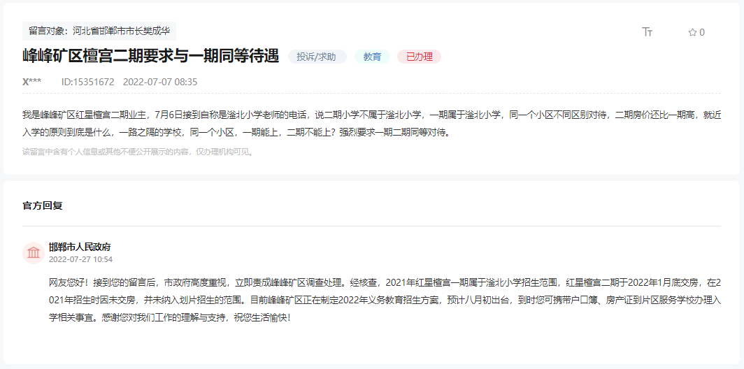Click the star favorite icon

692,32
